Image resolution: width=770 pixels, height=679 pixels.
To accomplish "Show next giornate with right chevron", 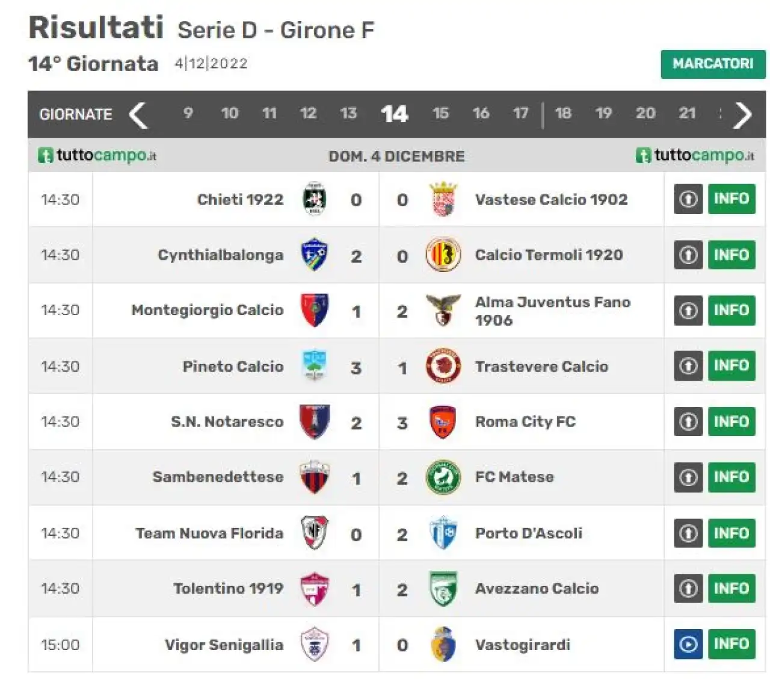I will pos(743,114).
